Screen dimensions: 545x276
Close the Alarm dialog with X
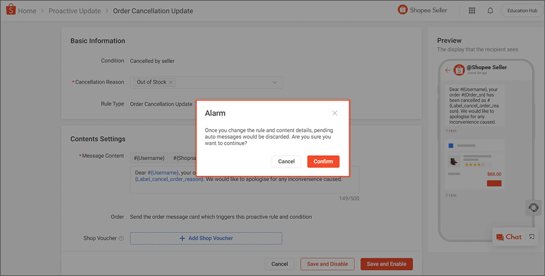[x=335, y=113]
